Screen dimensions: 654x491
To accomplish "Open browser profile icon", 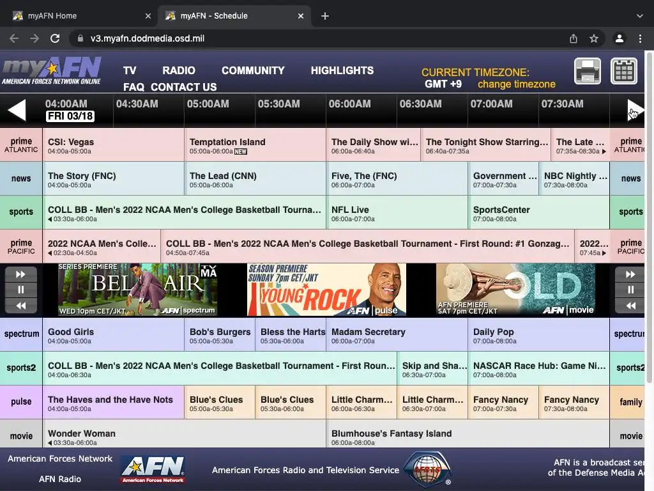I will [x=620, y=38].
